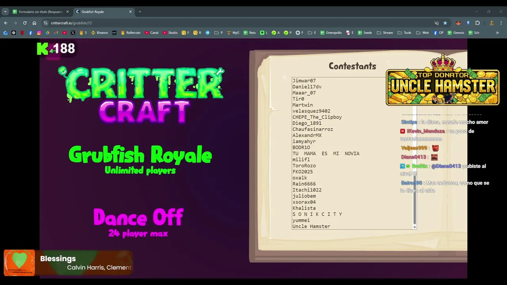Open the Rollercoin bookmark

point(130,33)
